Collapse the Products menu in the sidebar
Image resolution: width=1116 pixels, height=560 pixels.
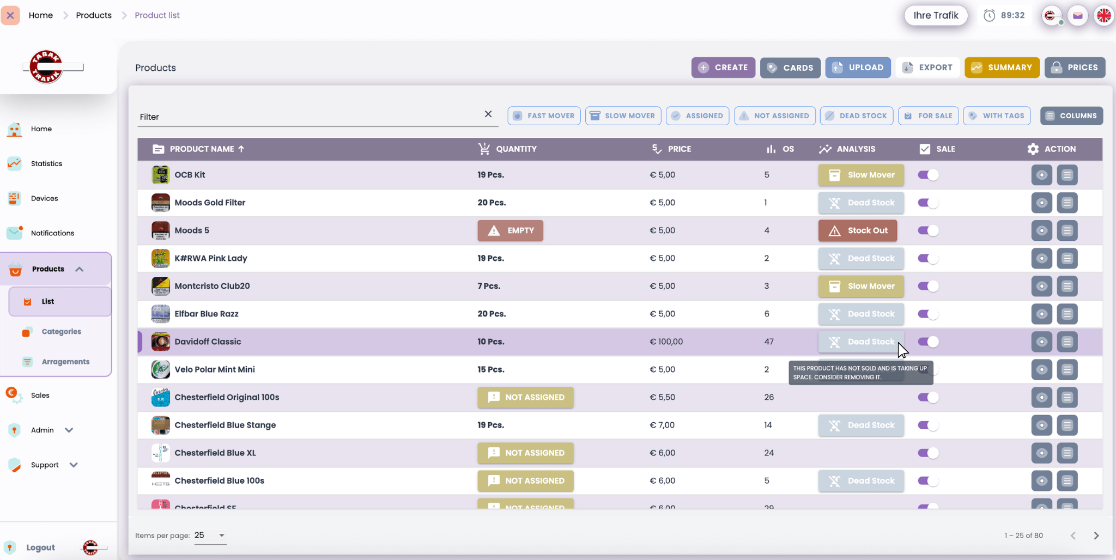80,269
